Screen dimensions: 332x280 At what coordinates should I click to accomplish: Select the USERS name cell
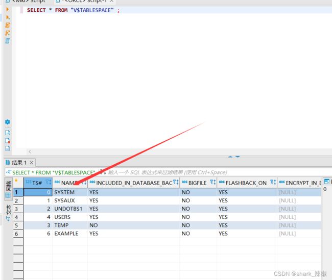tap(70, 217)
